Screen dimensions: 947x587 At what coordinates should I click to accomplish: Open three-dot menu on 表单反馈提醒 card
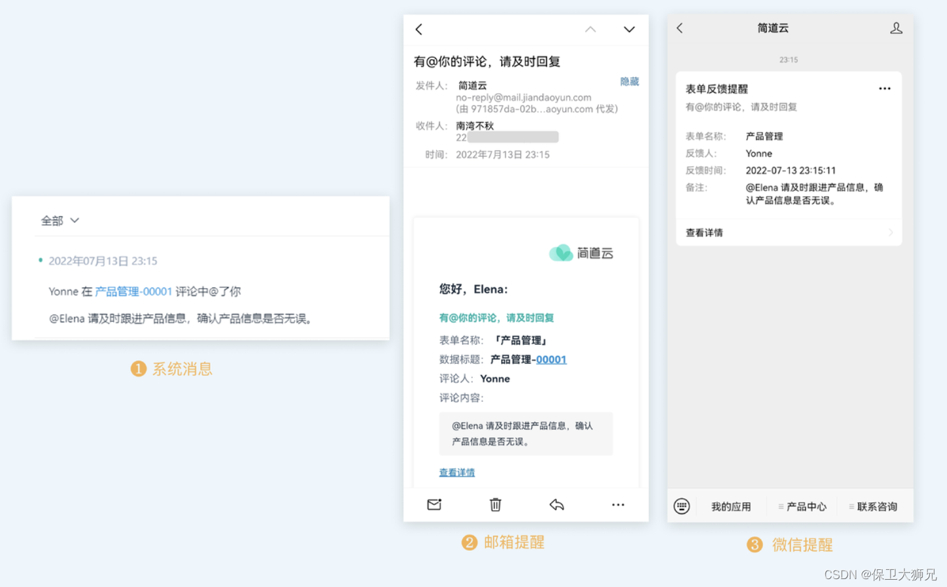click(885, 89)
